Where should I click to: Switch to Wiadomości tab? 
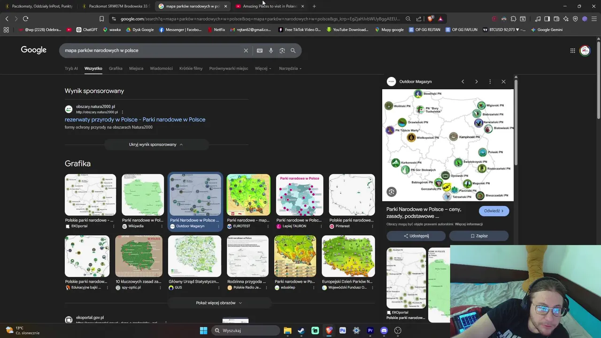point(162,69)
